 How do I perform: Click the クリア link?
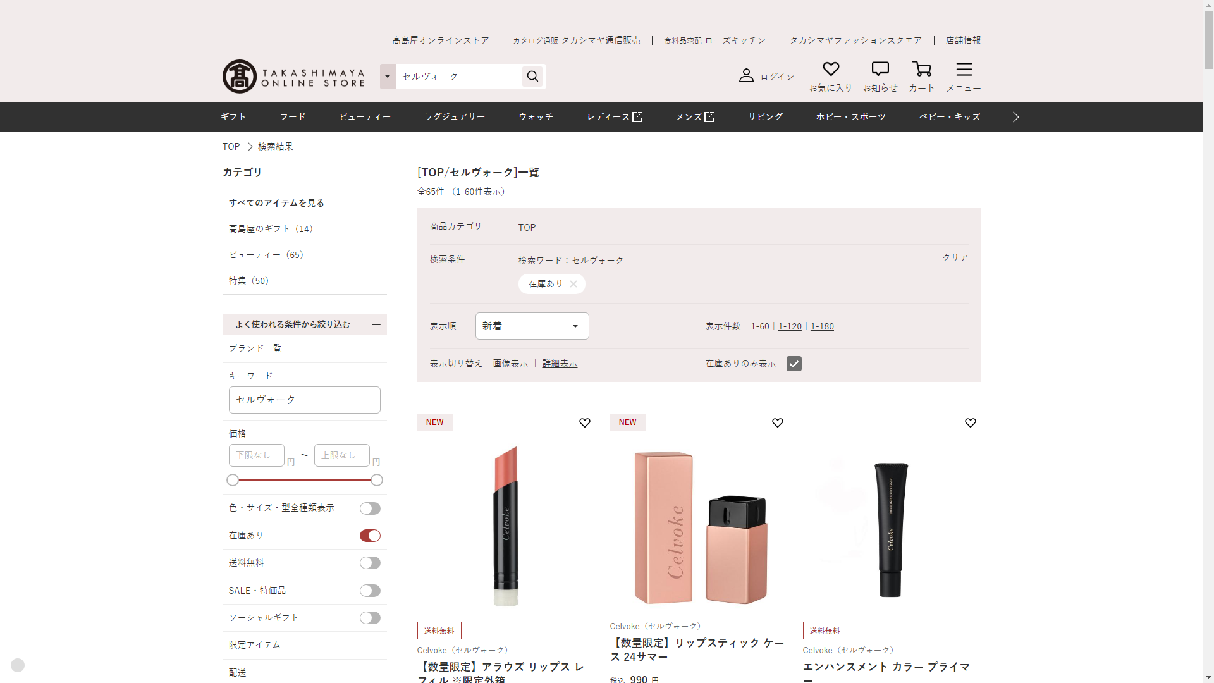point(955,258)
